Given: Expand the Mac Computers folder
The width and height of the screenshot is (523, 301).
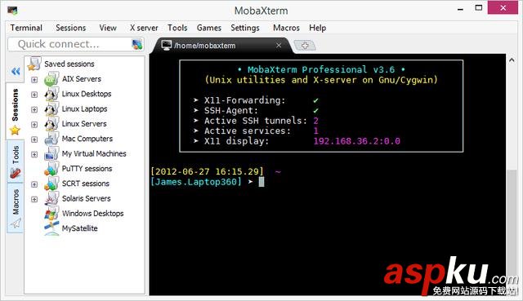Looking at the screenshot, I should coord(34,139).
